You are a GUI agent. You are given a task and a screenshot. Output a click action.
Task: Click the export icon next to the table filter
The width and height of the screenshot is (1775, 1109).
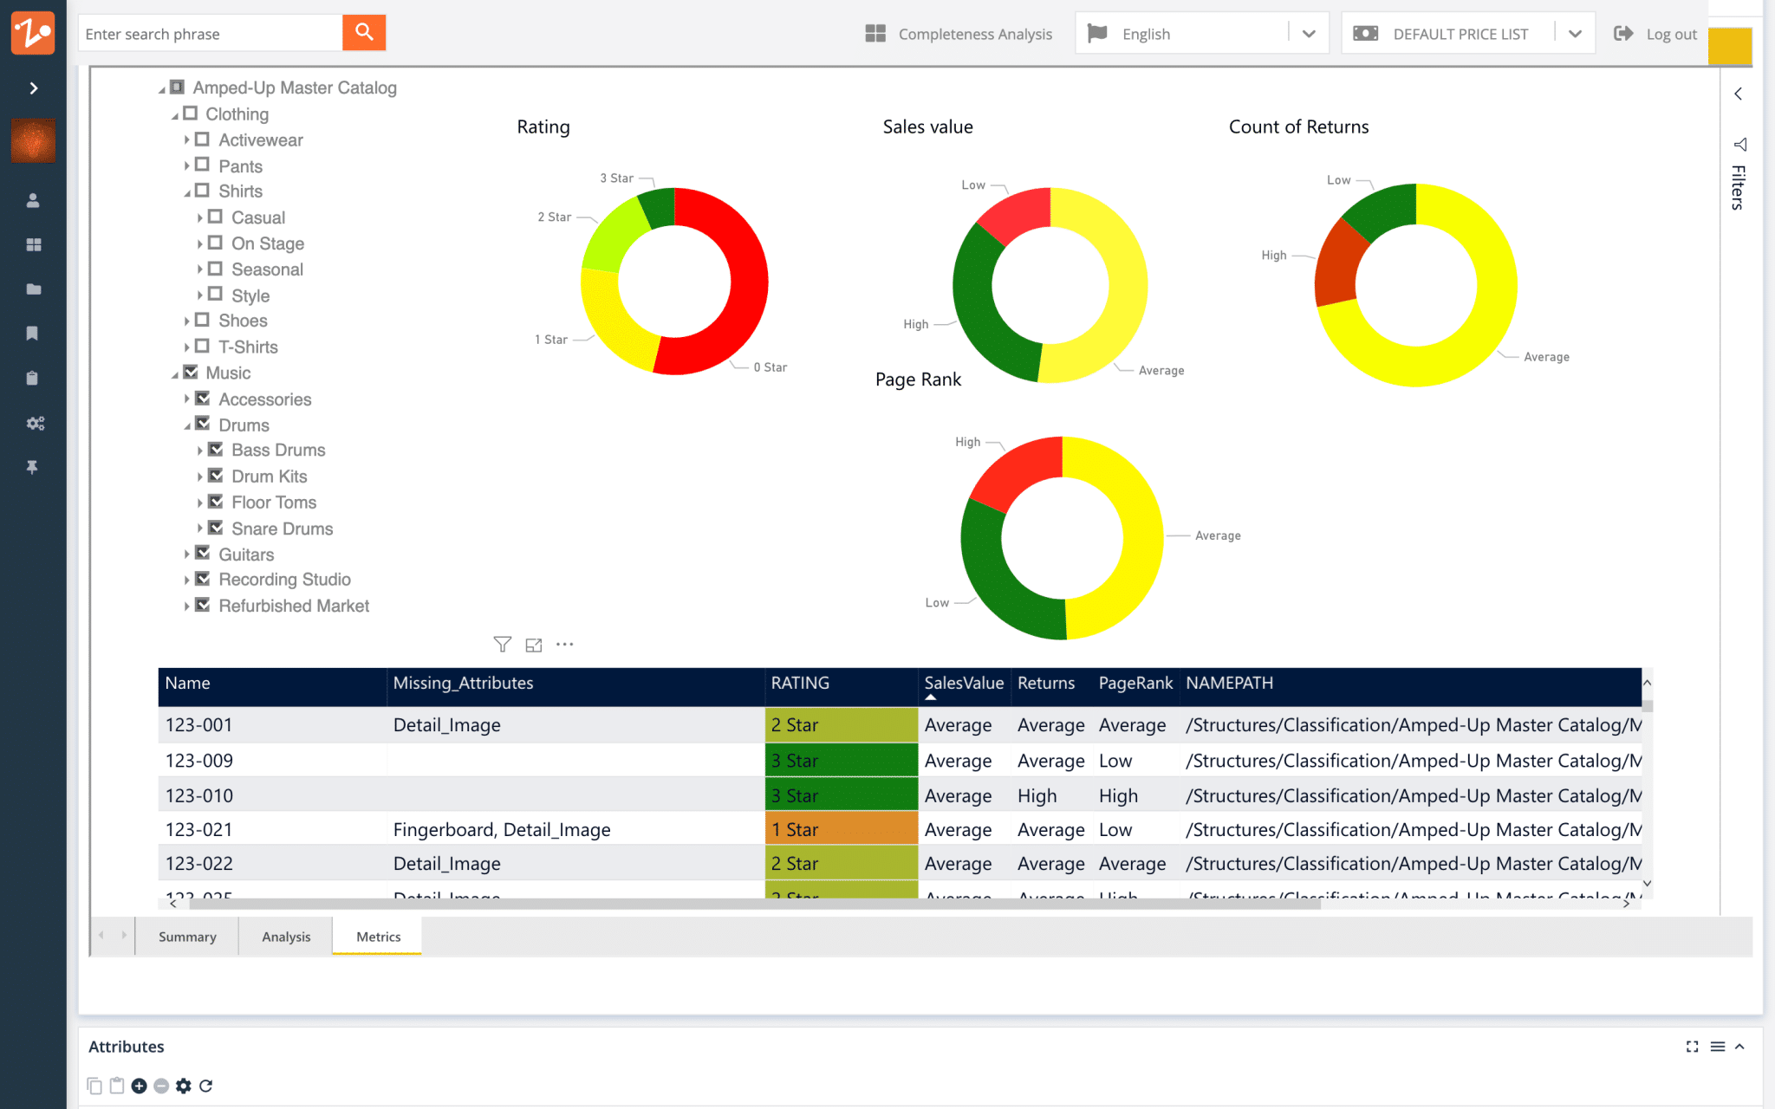[534, 644]
